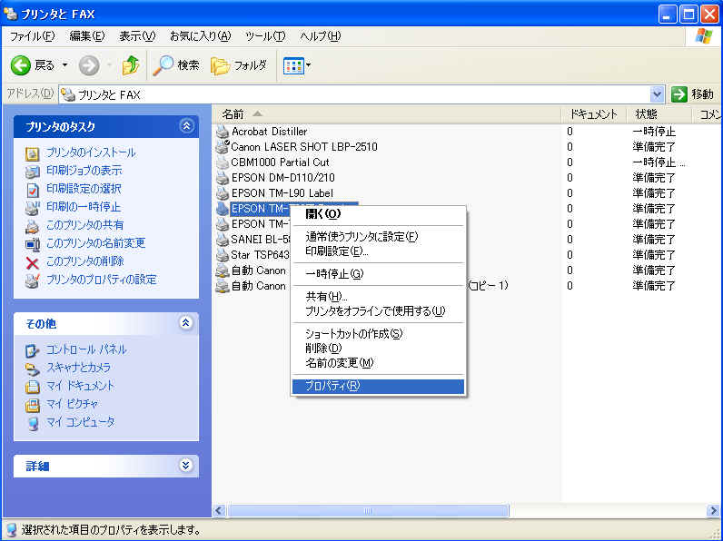Click the green Back arrow button
Screen dimensions: 723x541
pyautogui.click(x=21, y=66)
